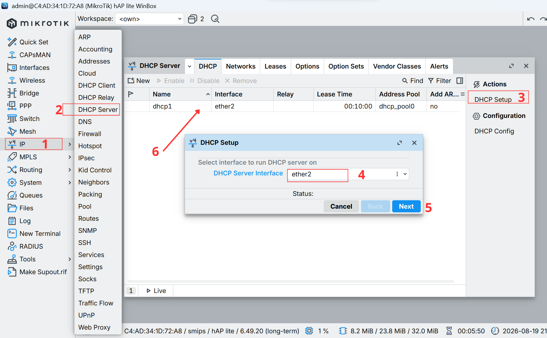Click the windows count icon beside Workspace
This screenshot has width=547, height=338.
pos(192,19)
